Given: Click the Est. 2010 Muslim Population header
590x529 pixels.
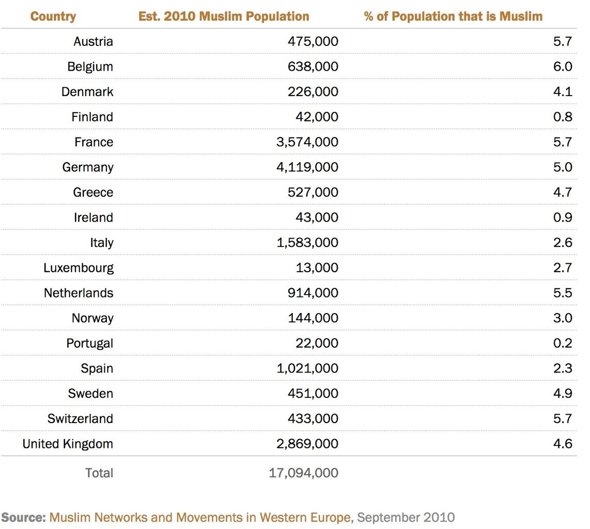Looking at the screenshot, I should 224,17.
